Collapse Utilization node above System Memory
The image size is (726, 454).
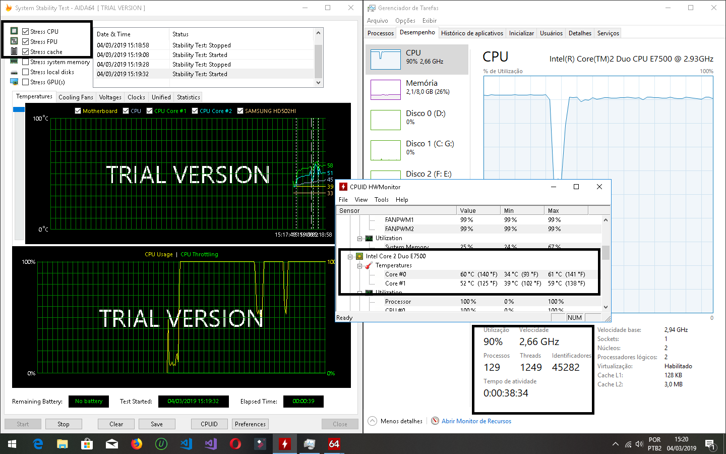[359, 238]
